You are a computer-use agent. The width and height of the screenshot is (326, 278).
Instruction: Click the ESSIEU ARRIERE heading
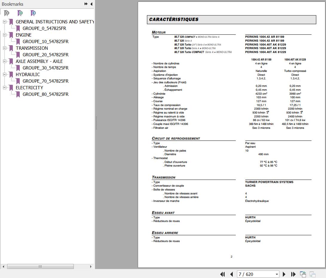pyautogui.click(x=165, y=233)
